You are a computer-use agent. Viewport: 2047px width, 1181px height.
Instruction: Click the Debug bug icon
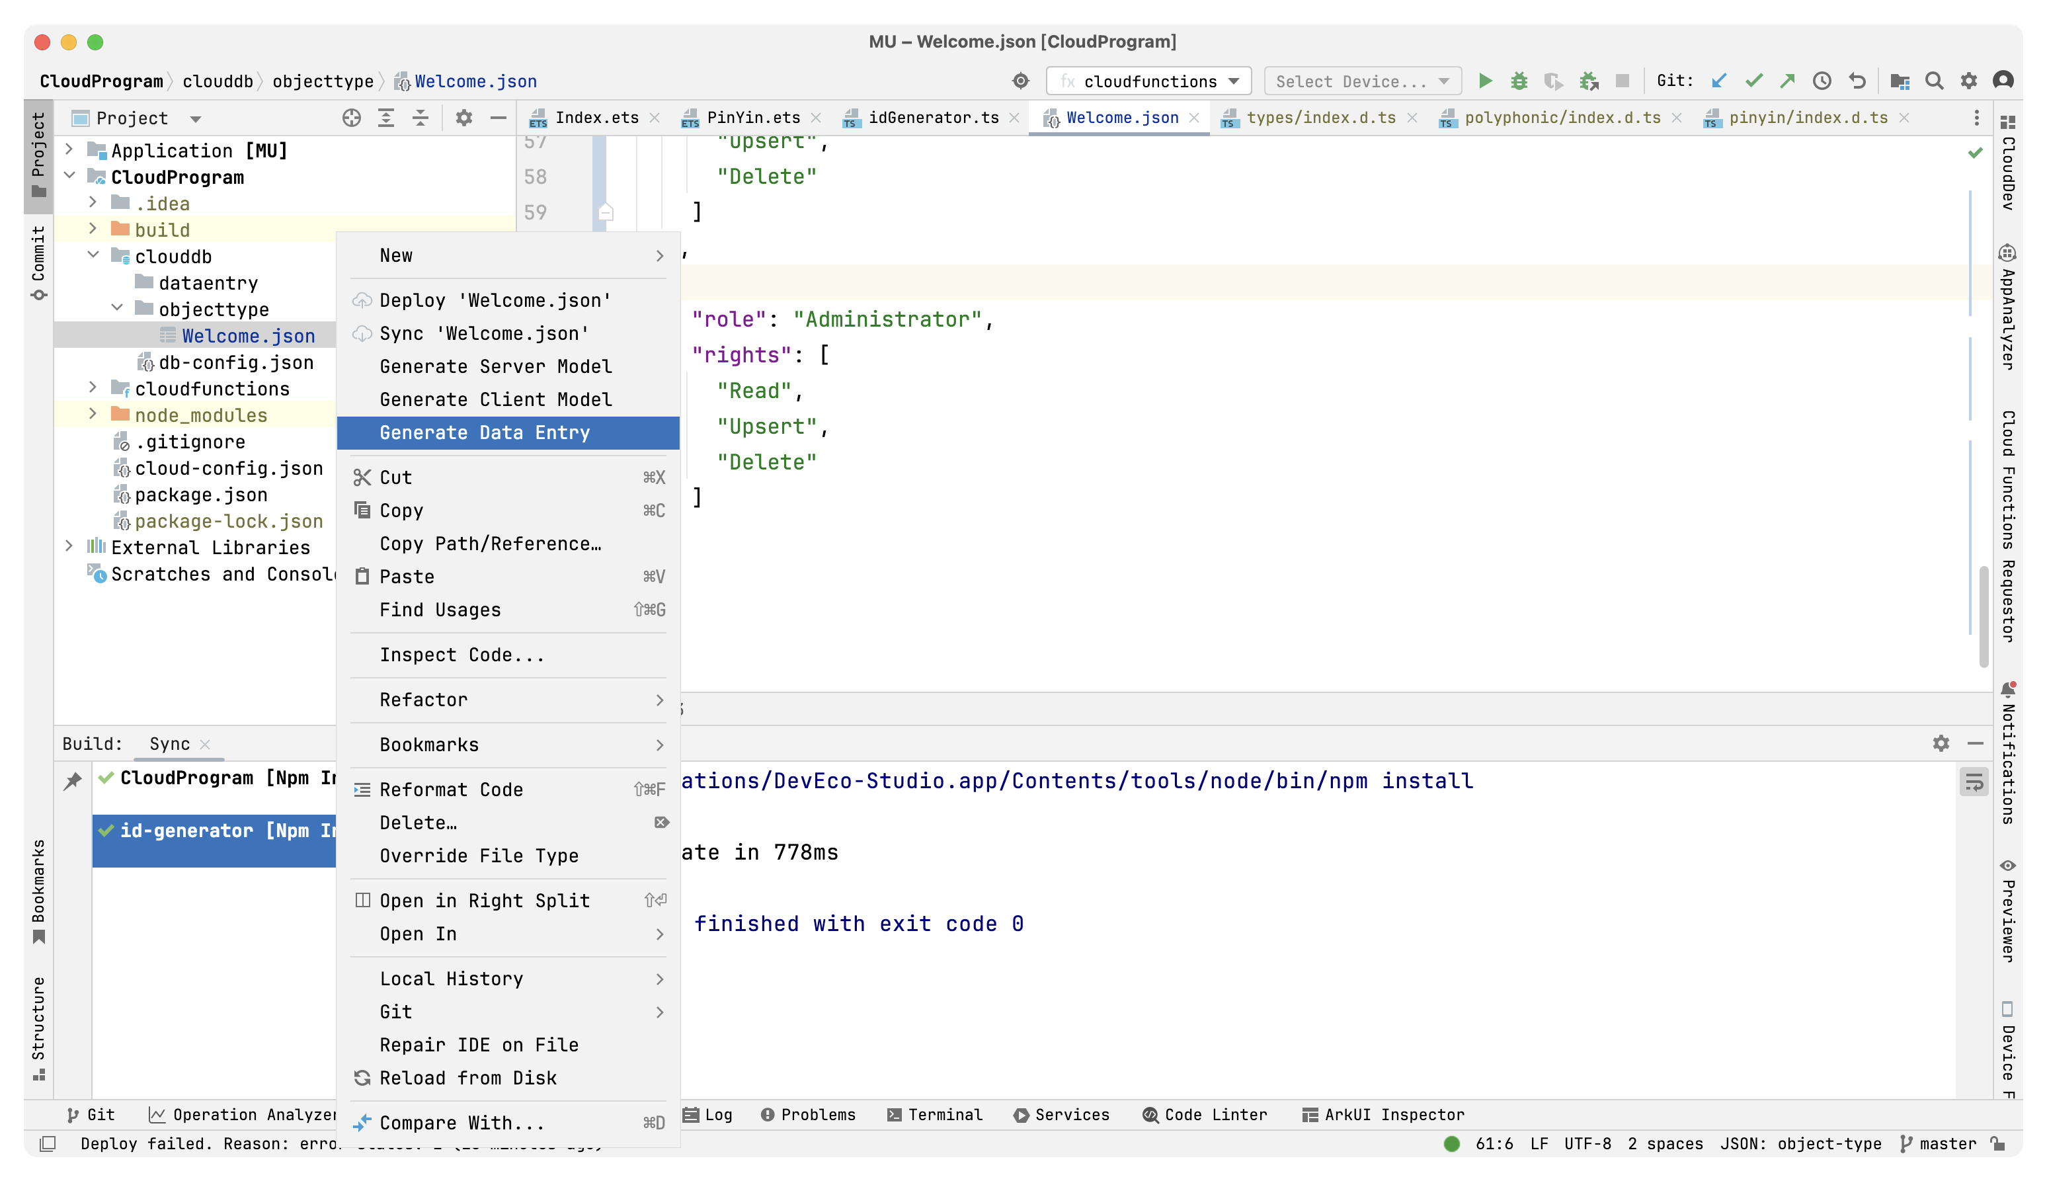[1518, 81]
